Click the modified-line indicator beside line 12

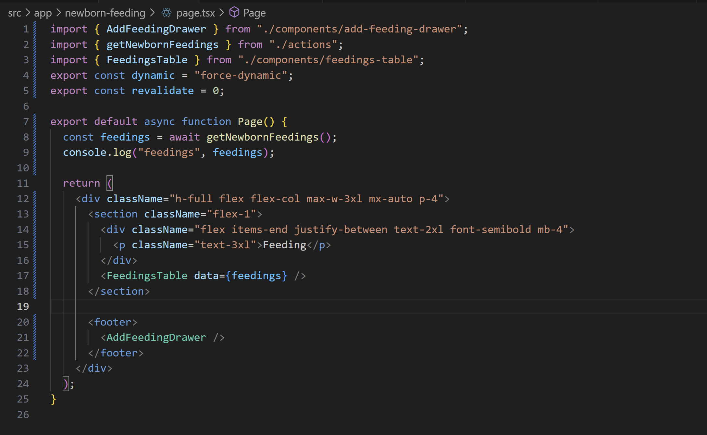[35, 199]
